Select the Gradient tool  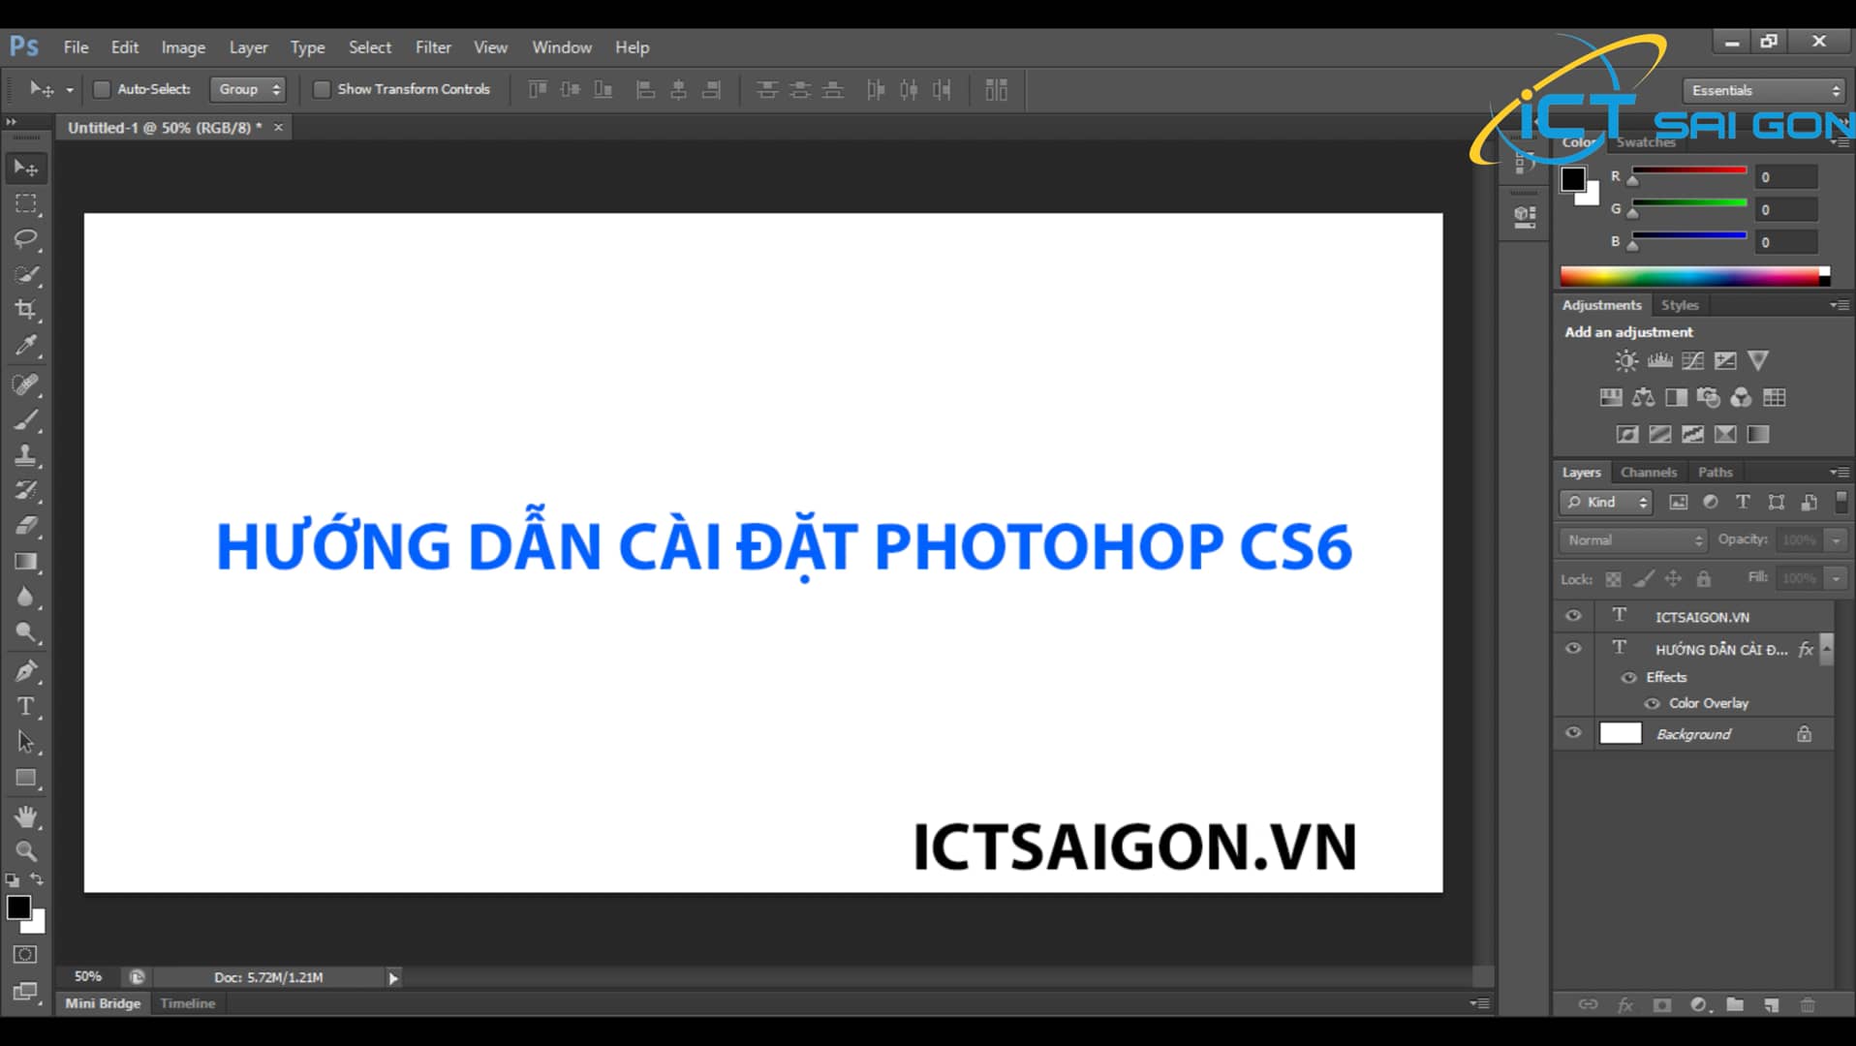pyautogui.click(x=26, y=562)
